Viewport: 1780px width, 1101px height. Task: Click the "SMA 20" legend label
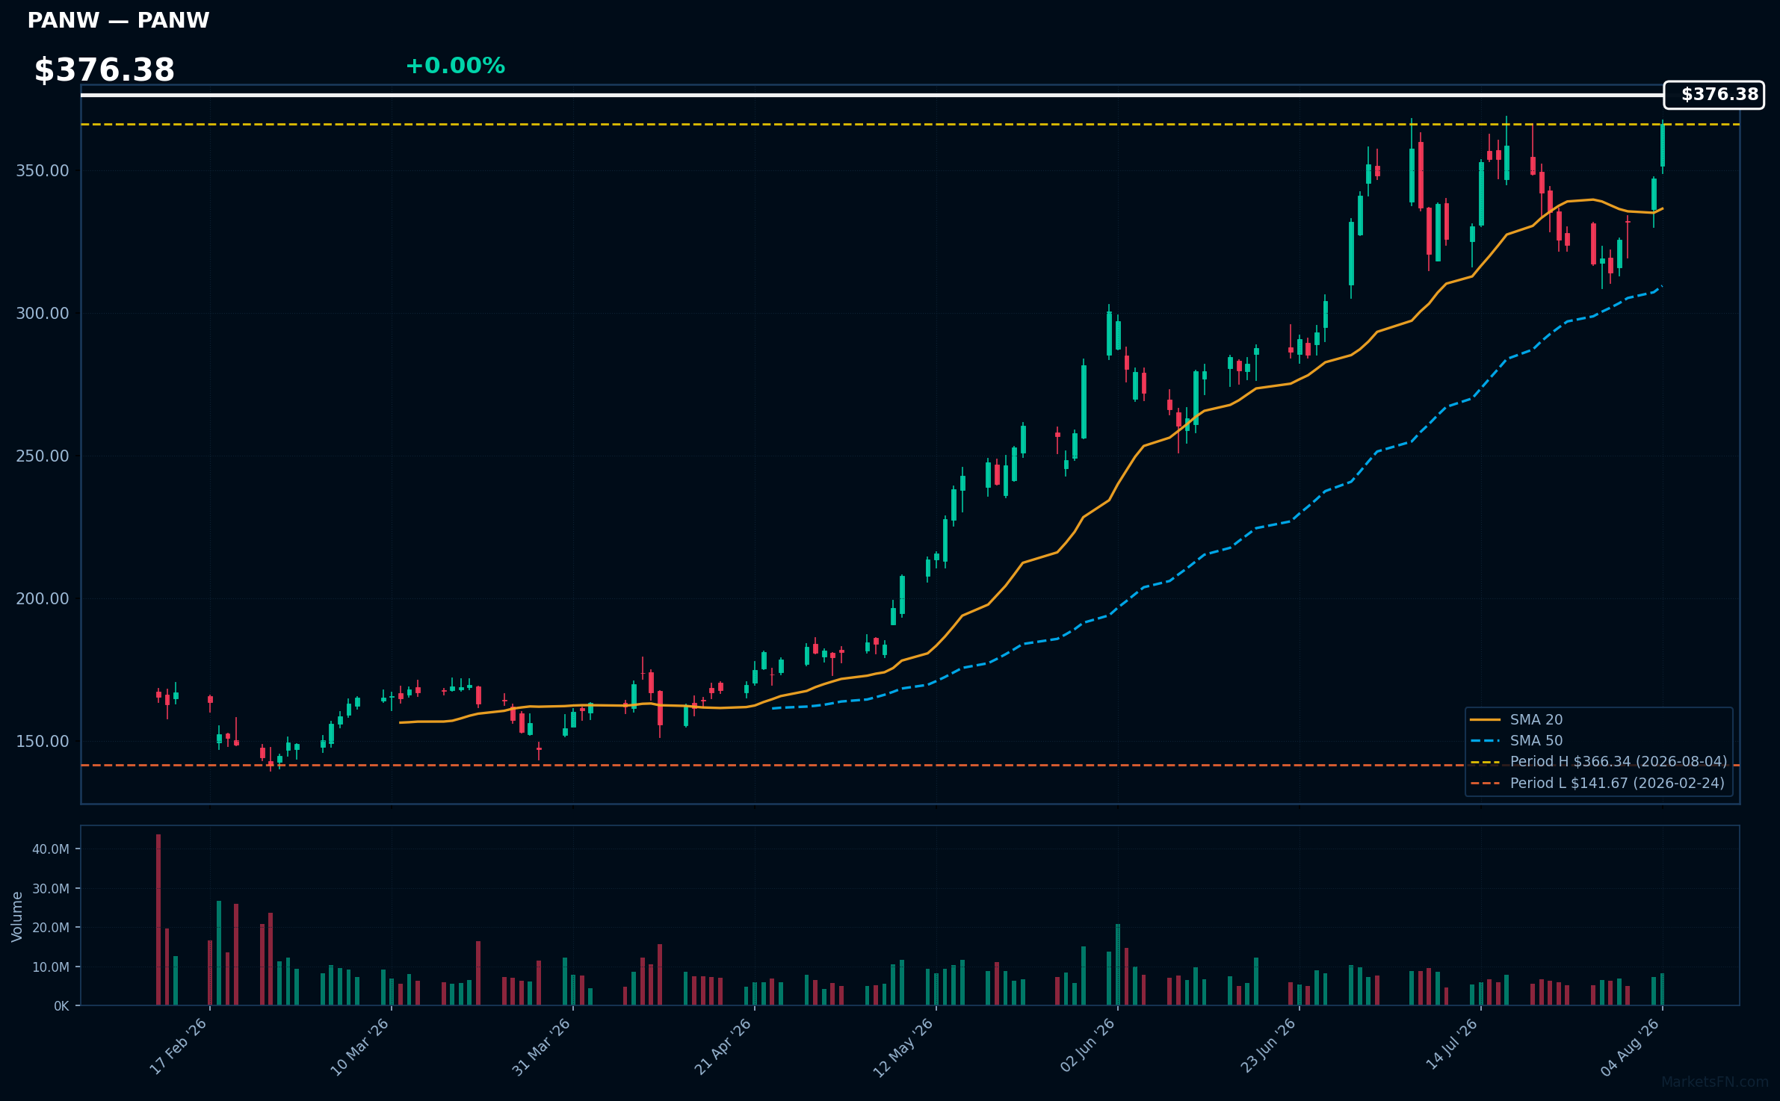[1536, 720]
